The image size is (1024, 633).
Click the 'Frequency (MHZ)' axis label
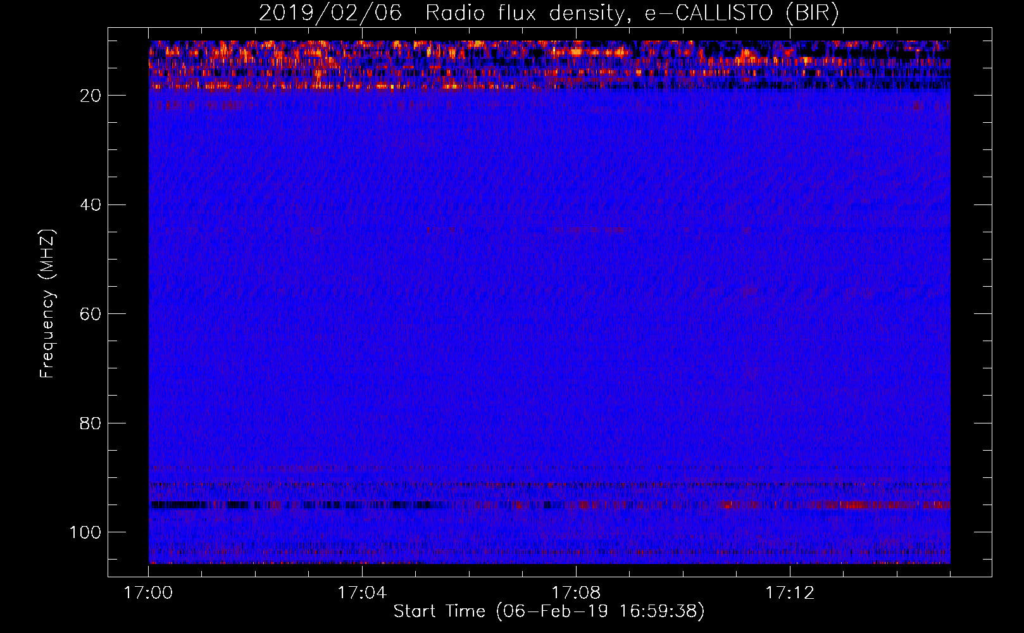tap(47, 304)
